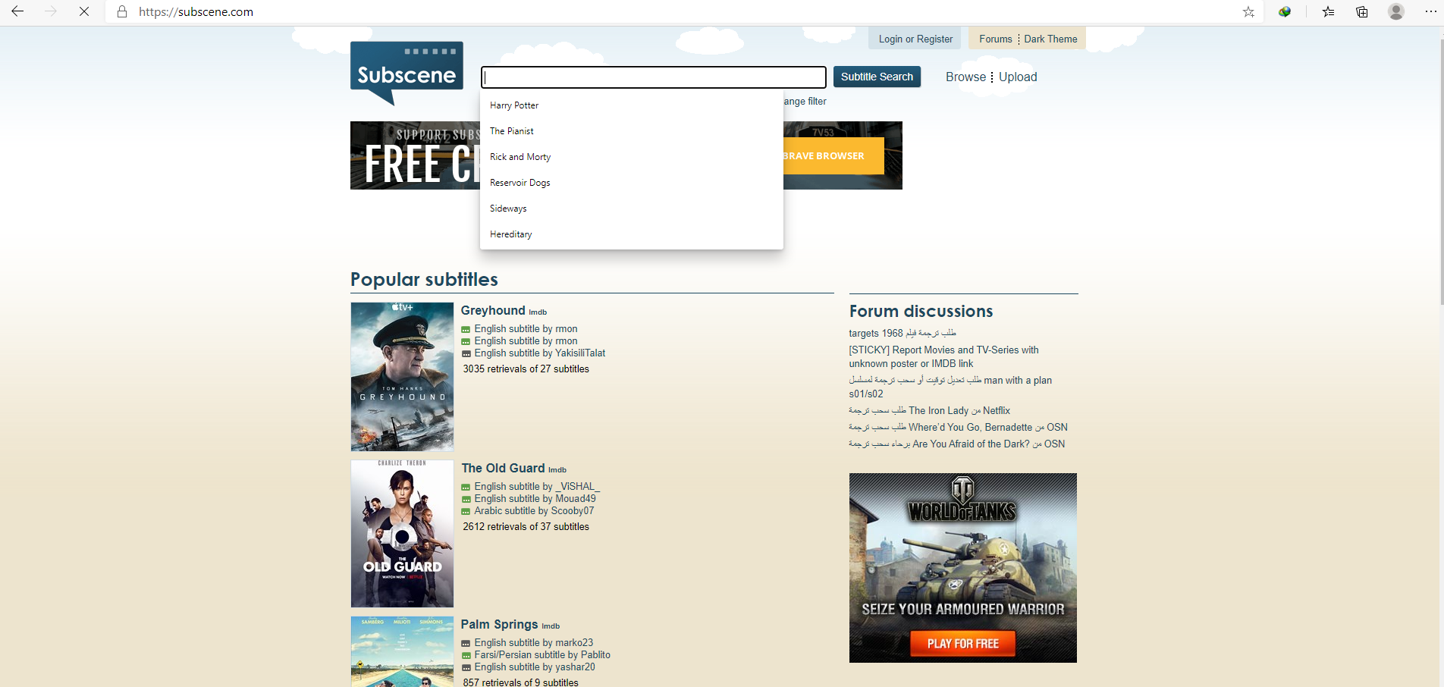
Task: Open the man with a plan forum thread
Action: pyautogui.click(x=950, y=387)
